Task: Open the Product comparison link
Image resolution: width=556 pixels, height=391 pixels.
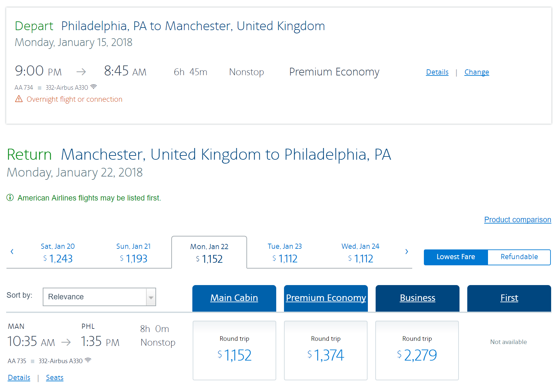Action: [517, 220]
